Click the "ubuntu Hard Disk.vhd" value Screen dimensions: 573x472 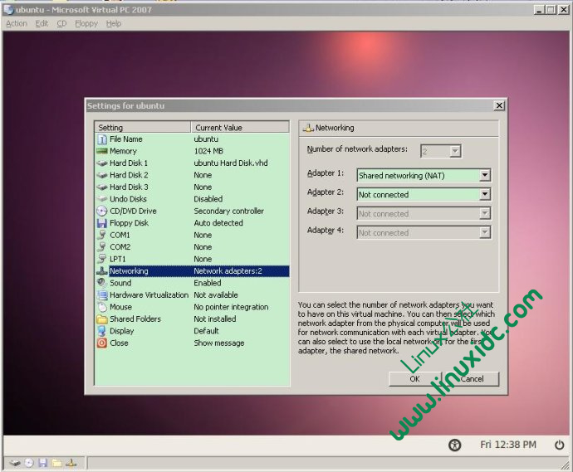click(231, 163)
